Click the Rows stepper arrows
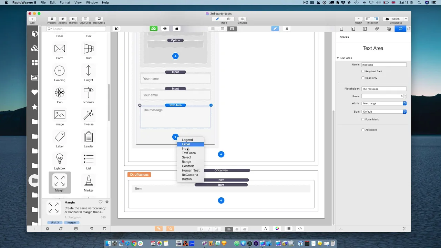The height and width of the screenshot is (248, 441). (x=405, y=96)
